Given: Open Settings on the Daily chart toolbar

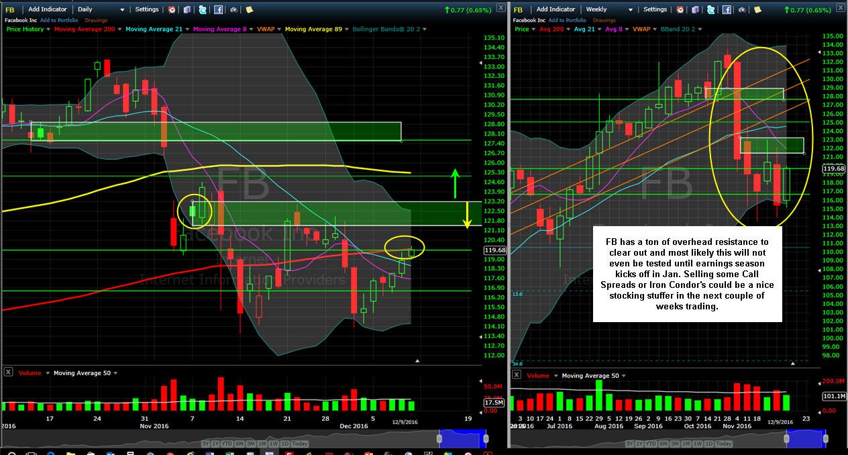Looking at the screenshot, I should tap(147, 9).
